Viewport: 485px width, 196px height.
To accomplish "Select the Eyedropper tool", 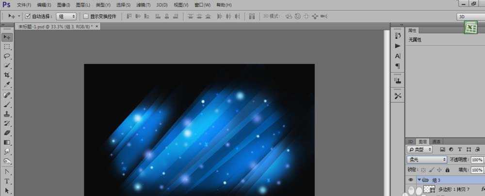I will (7, 85).
